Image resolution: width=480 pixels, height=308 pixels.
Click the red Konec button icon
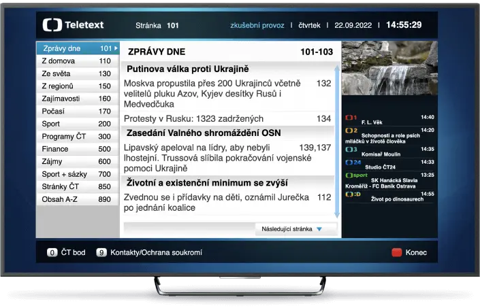click(397, 252)
